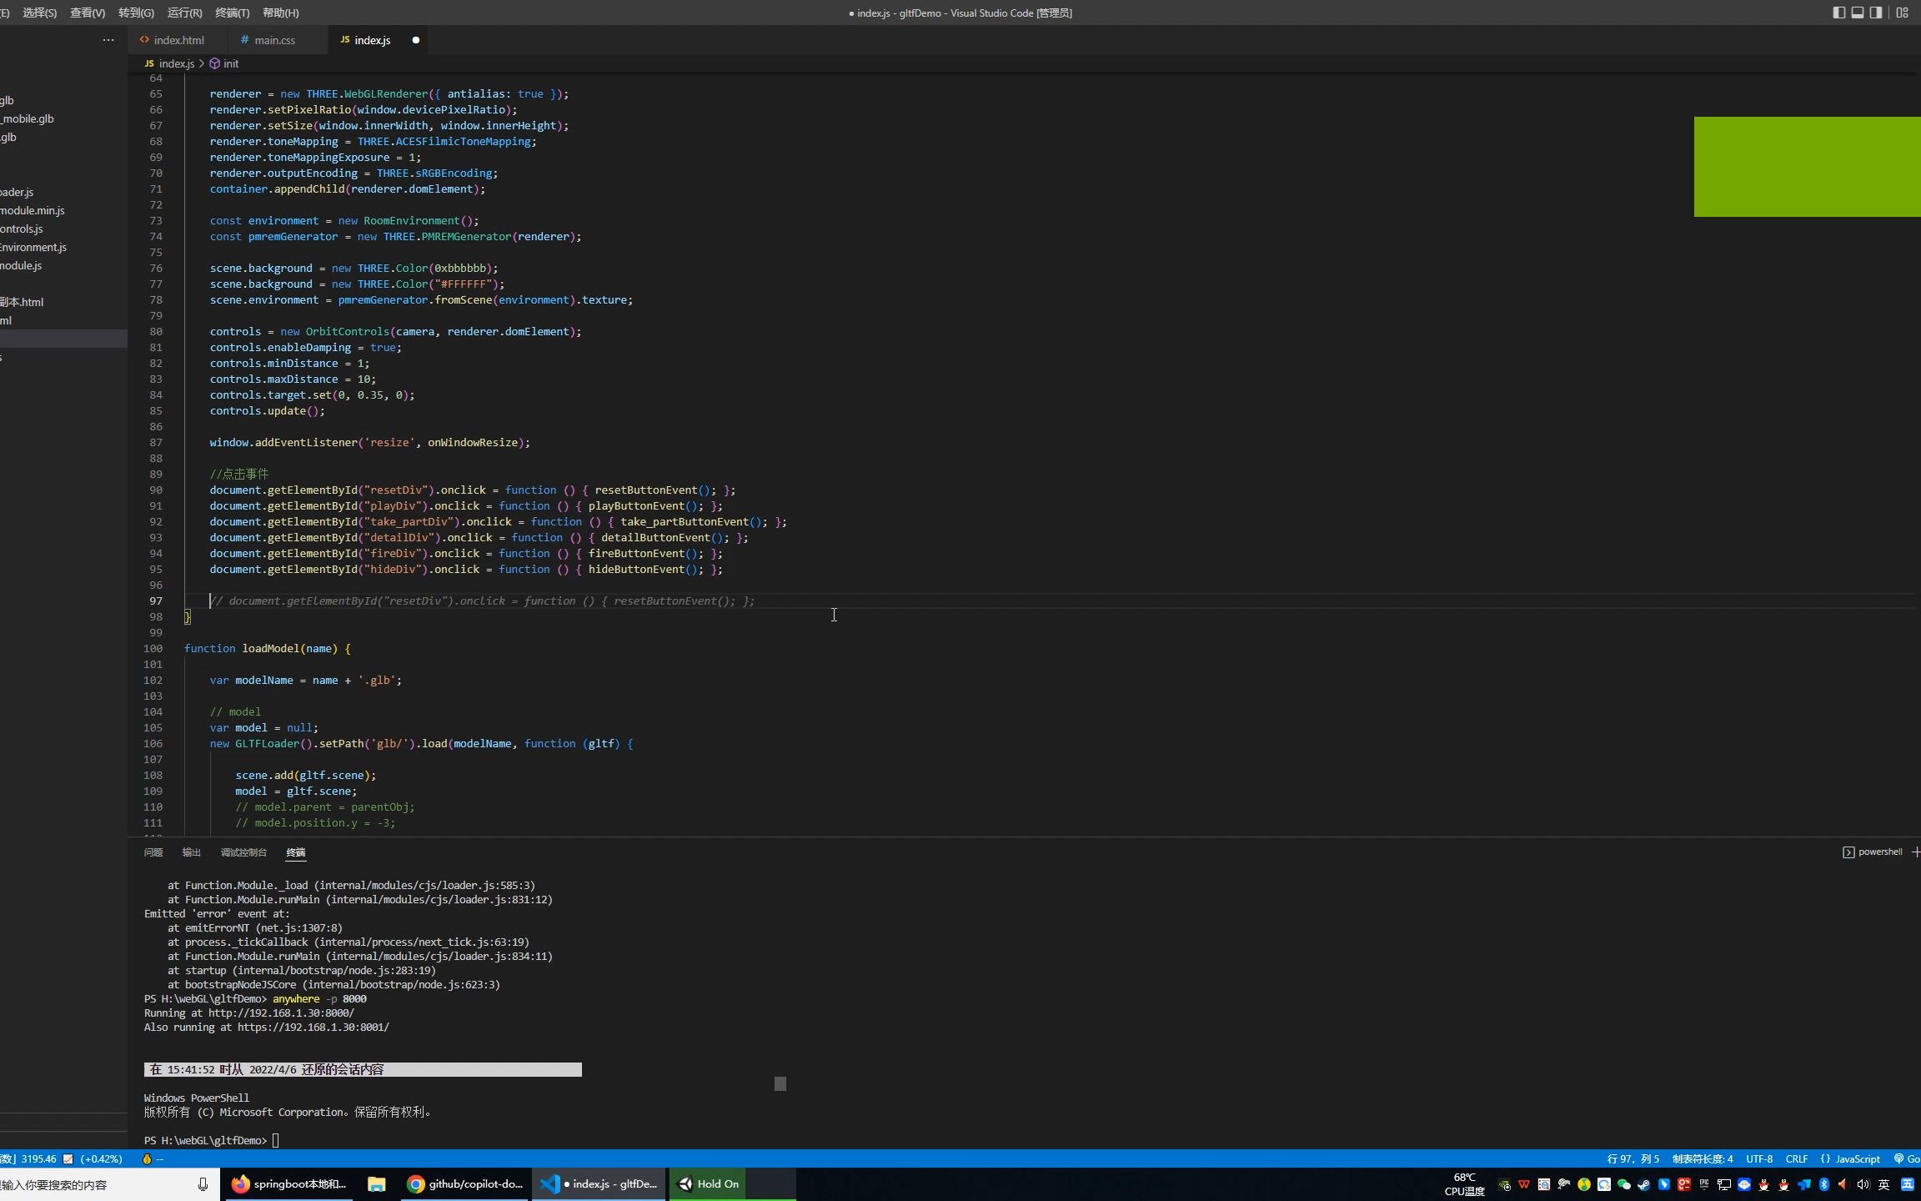This screenshot has height=1201, width=1921.
Task: Toggle the bottom panel layout icon
Action: tap(1858, 13)
